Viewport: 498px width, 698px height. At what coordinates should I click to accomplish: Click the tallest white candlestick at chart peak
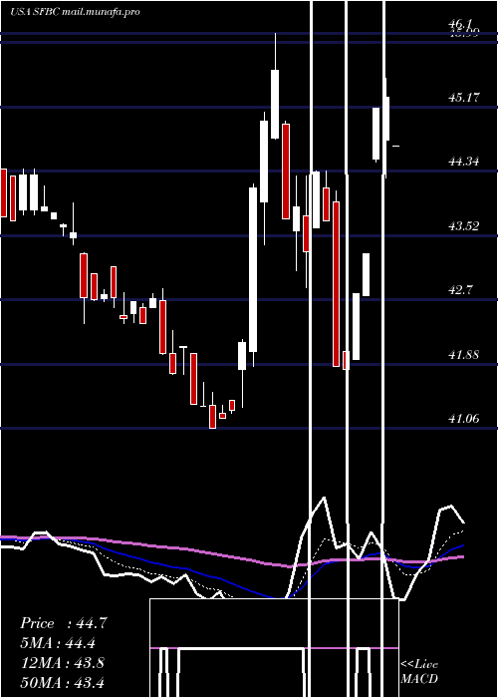click(x=275, y=104)
